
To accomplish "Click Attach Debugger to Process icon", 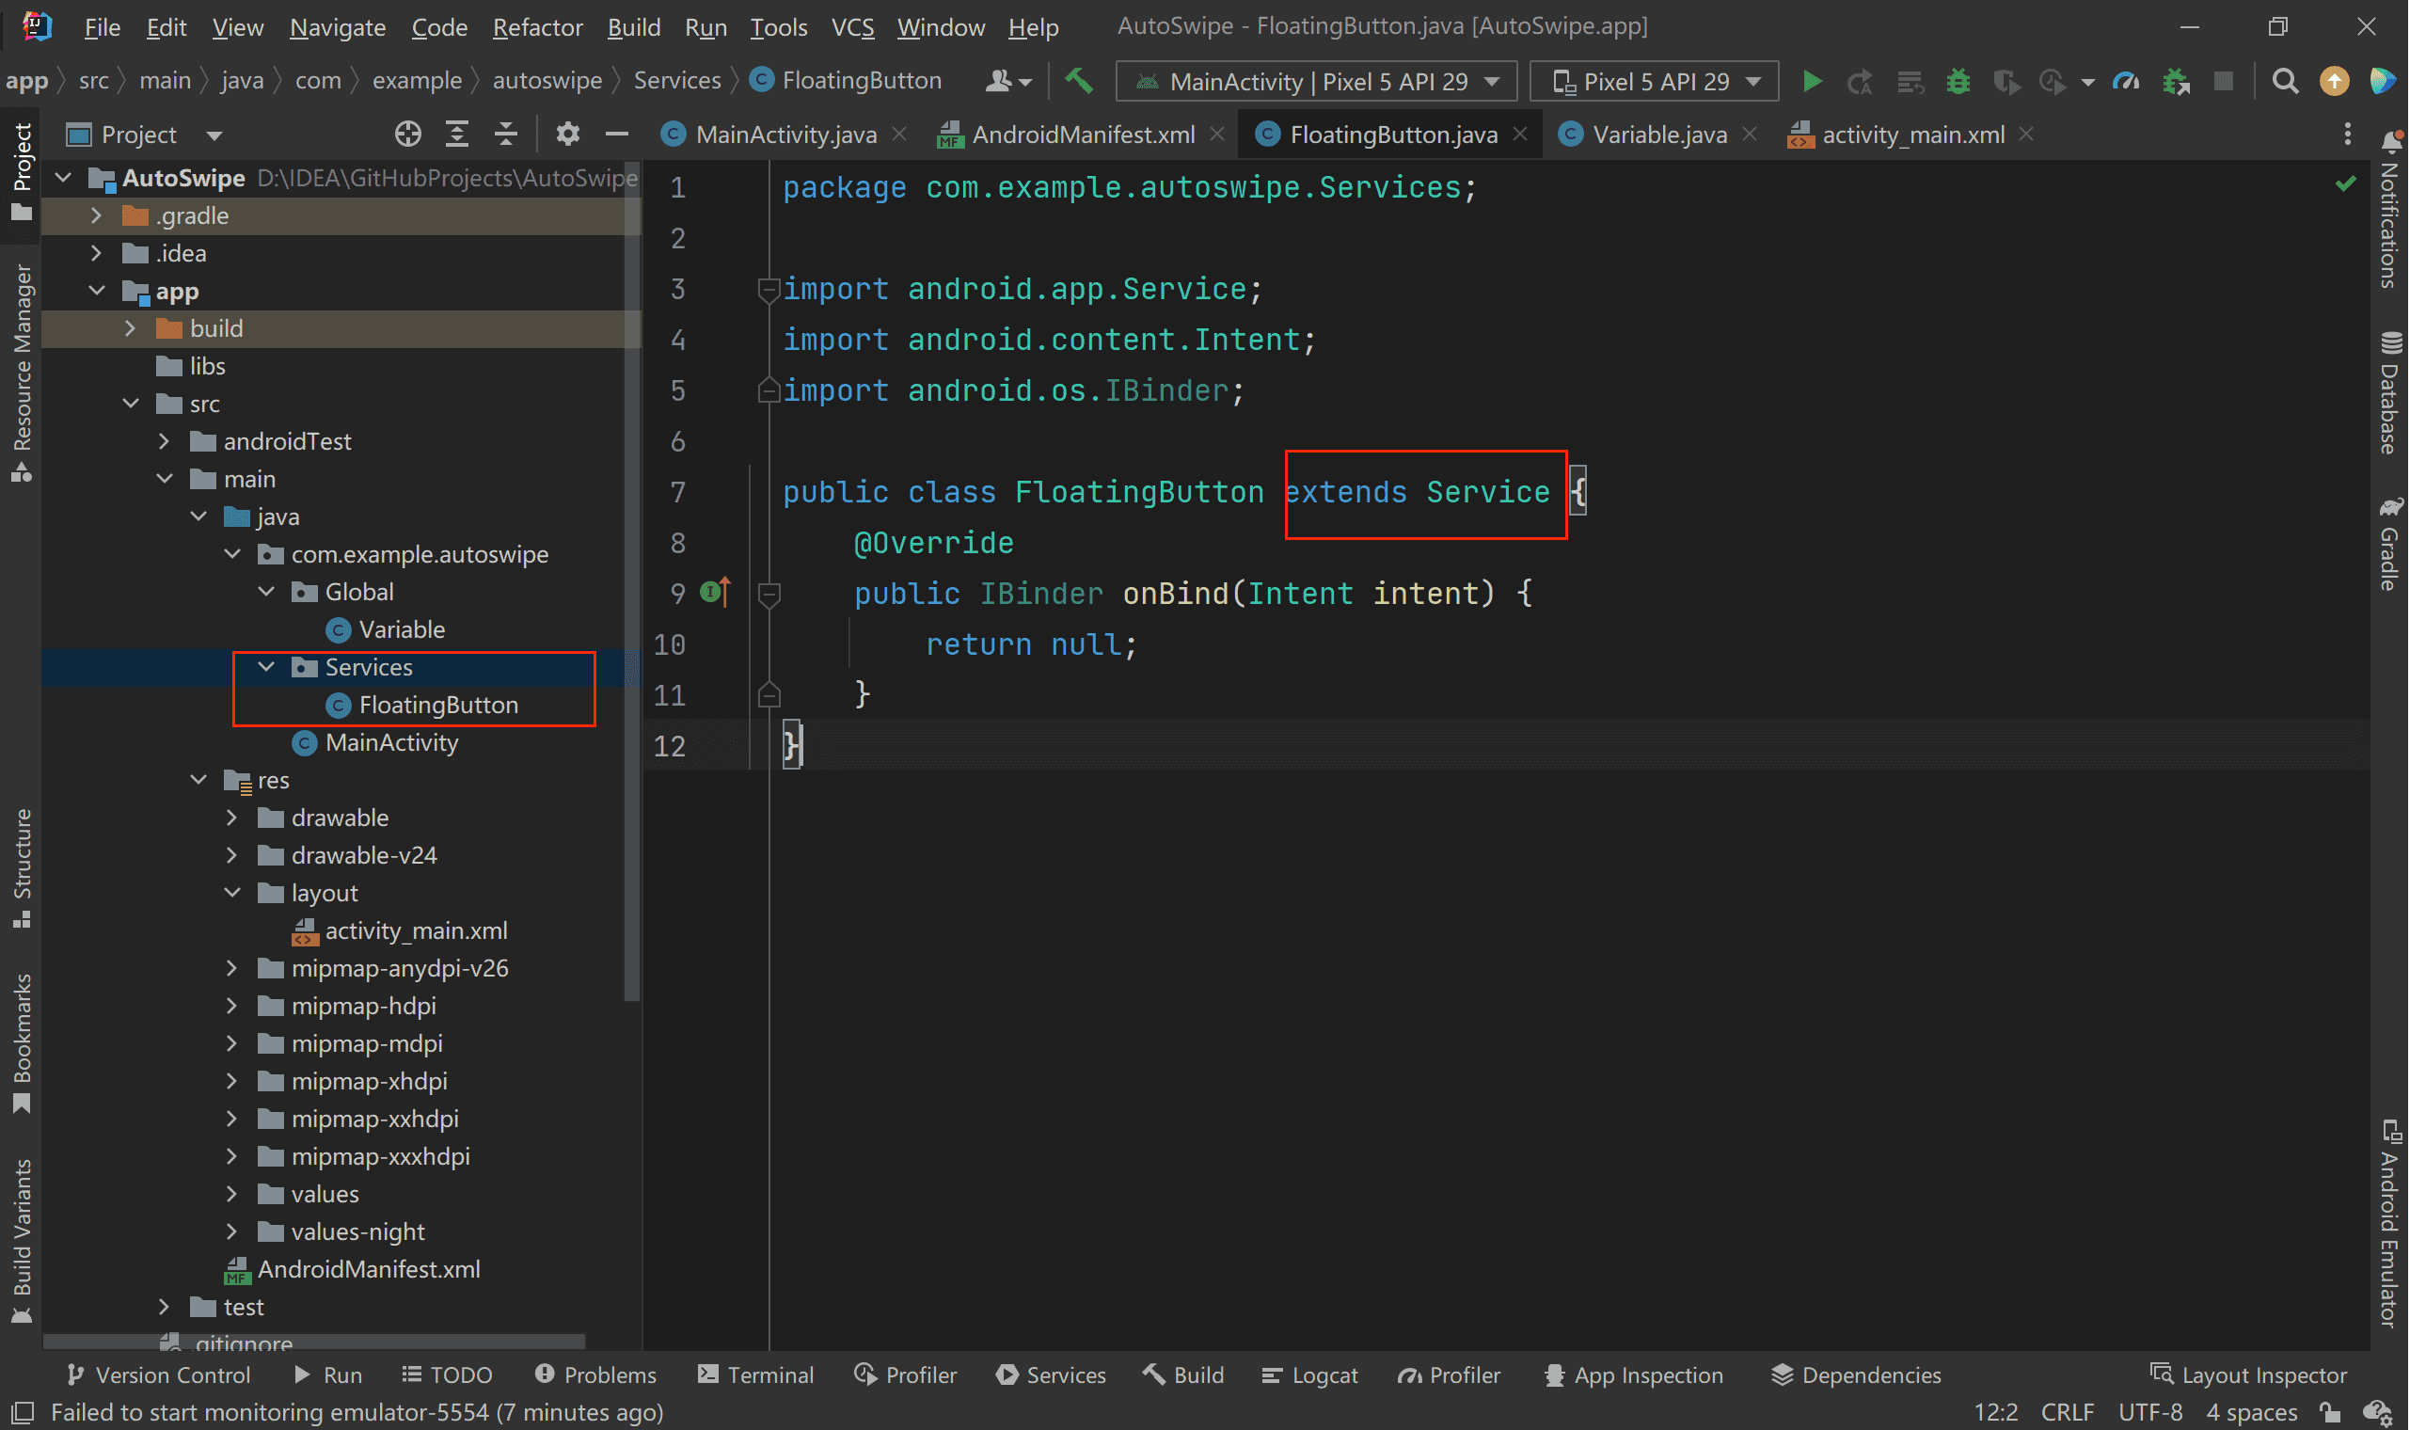I will click(x=2176, y=82).
